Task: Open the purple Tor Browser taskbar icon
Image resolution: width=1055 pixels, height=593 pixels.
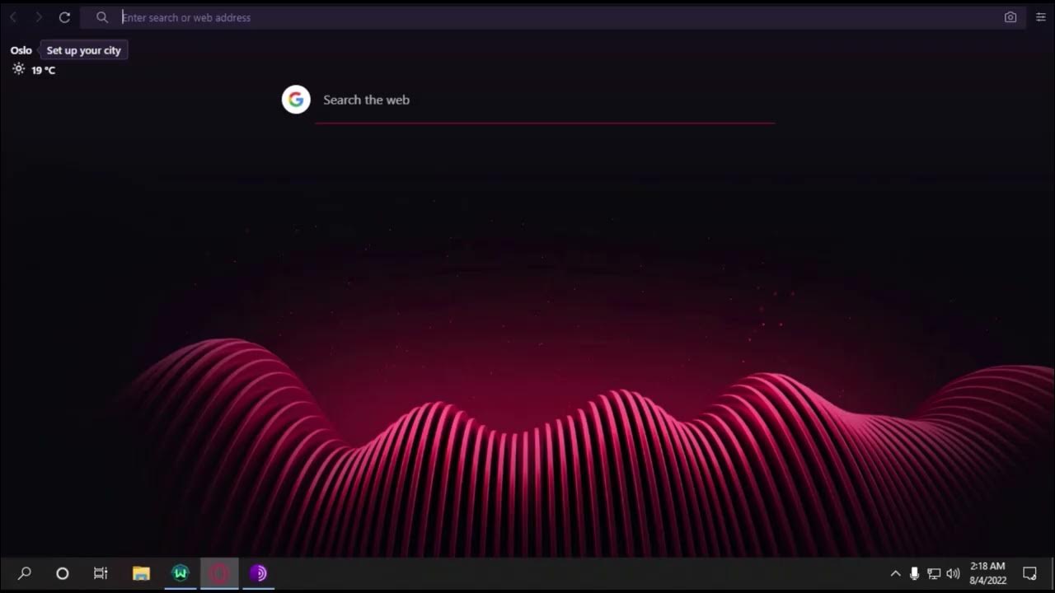Action: [x=259, y=573]
